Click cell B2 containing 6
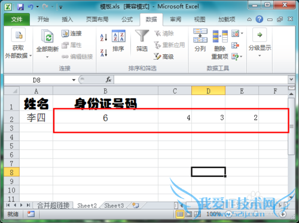 pyautogui.click(x=105, y=118)
